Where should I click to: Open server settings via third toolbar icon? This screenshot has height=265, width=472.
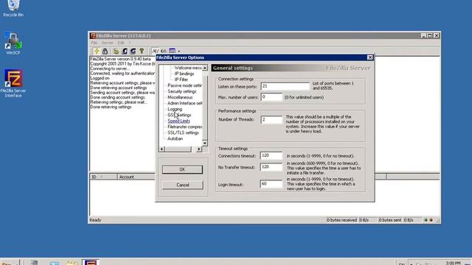coord(116,51)
